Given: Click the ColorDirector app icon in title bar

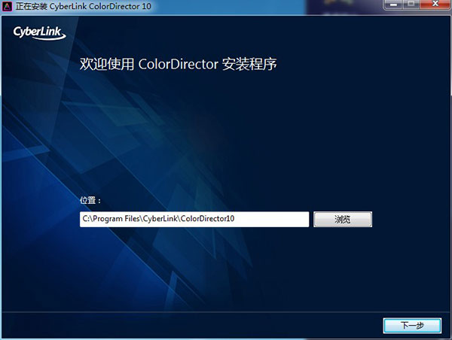Looking at the screenshot, I should (x=7, y=6).
